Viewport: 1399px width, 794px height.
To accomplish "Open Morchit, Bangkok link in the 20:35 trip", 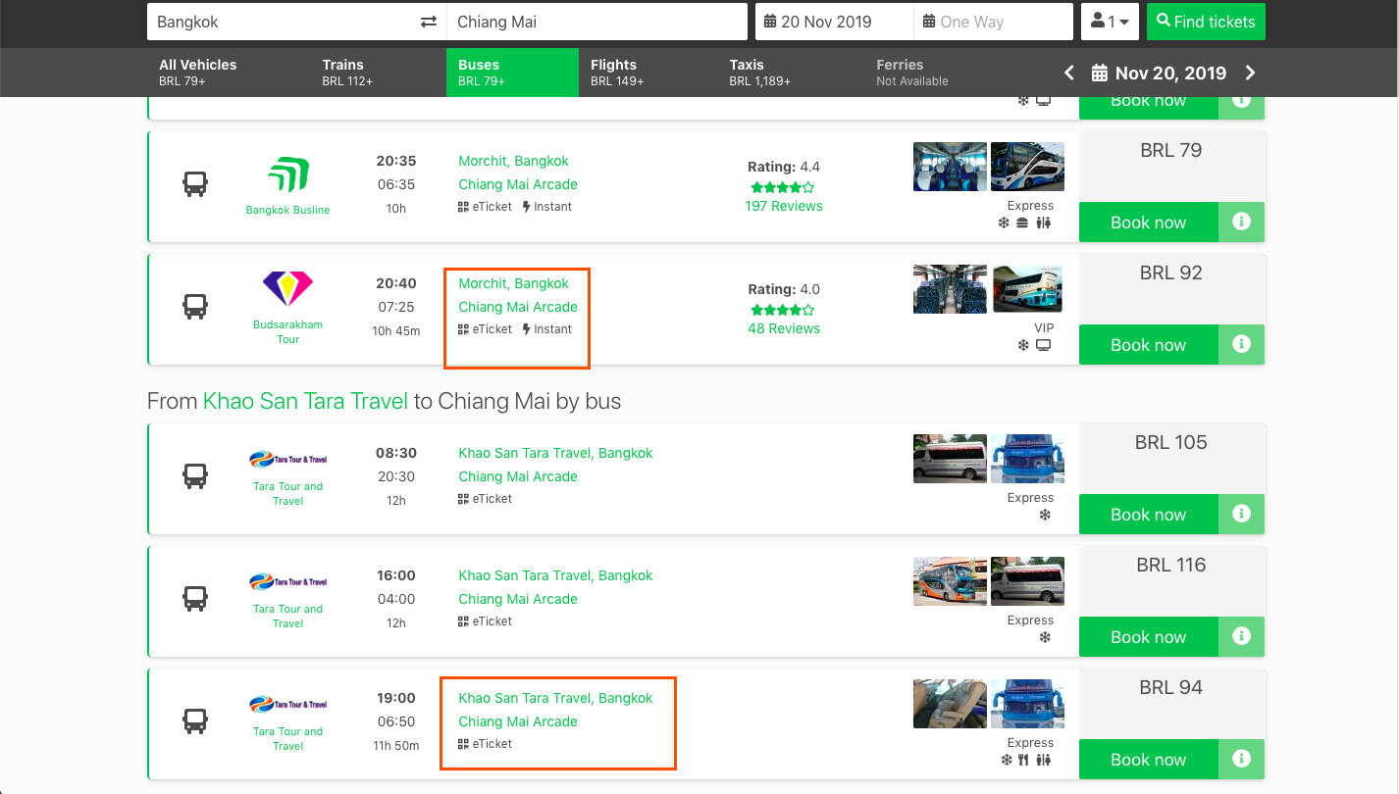I will pos(513,161).
